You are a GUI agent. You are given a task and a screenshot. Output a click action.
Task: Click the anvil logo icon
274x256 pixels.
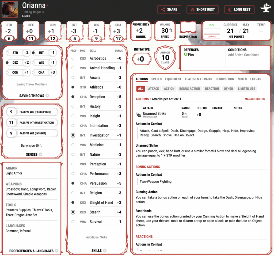pos(265,9)
